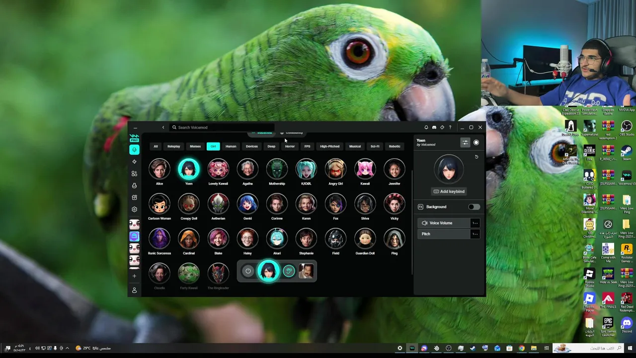Open File Explorer from the taskbar
Viewport: 636px width, 358px height.
point(534,348)
